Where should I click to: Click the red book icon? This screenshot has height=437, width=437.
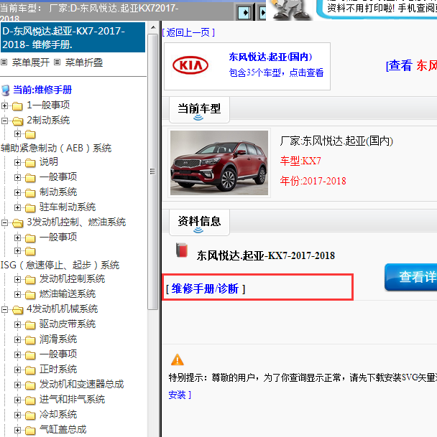182,250
